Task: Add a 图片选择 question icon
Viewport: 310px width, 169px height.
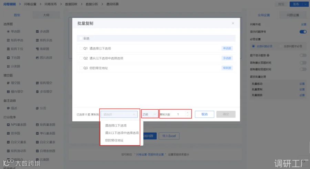Action: (x=37, y=58)
